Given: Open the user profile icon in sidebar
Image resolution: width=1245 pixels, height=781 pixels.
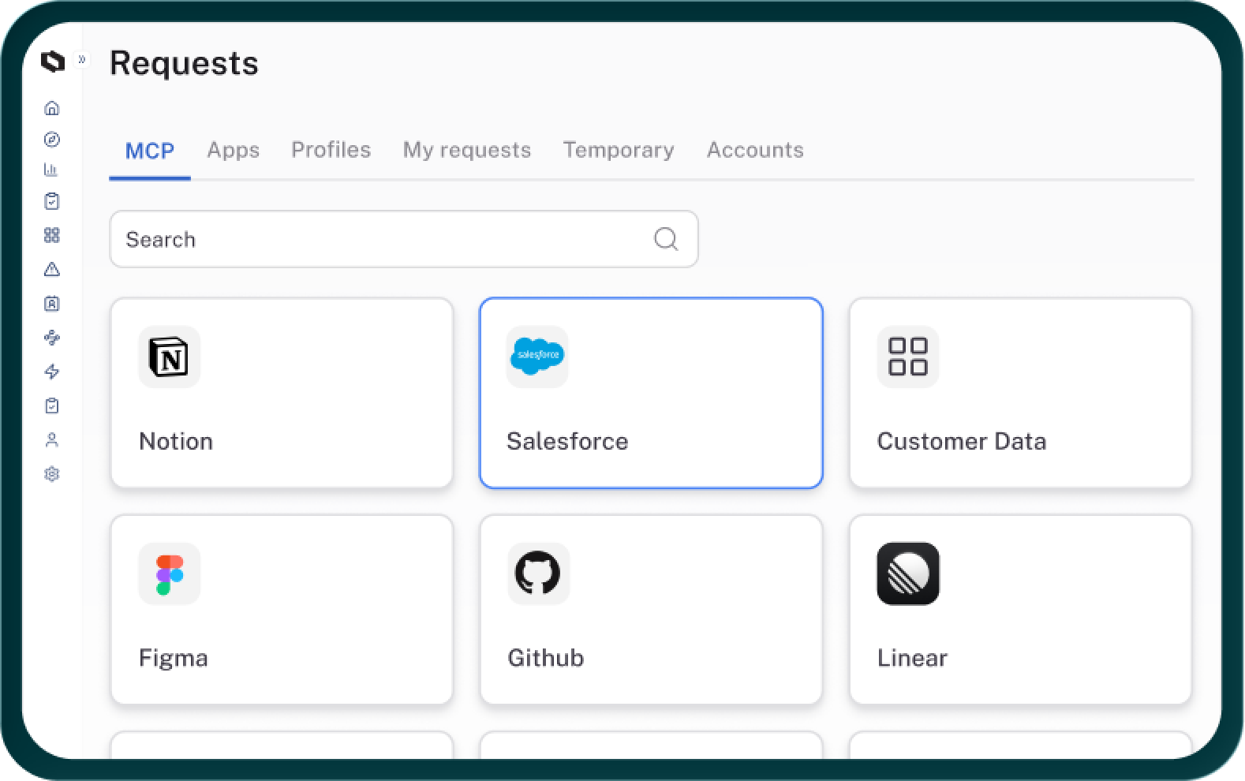Looking at the screenshot, I should pos(52,440).
